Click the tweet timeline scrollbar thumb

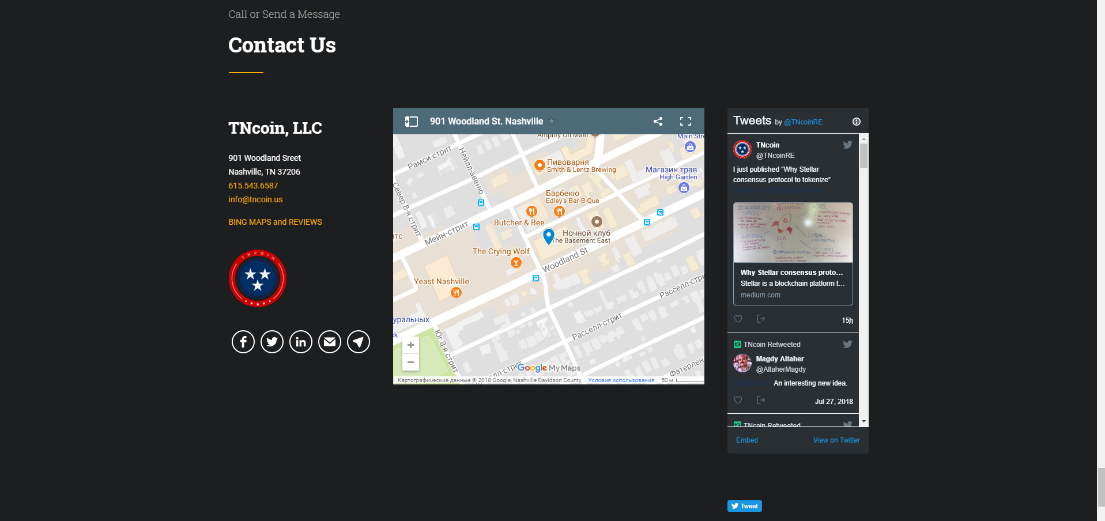(863, 156)
